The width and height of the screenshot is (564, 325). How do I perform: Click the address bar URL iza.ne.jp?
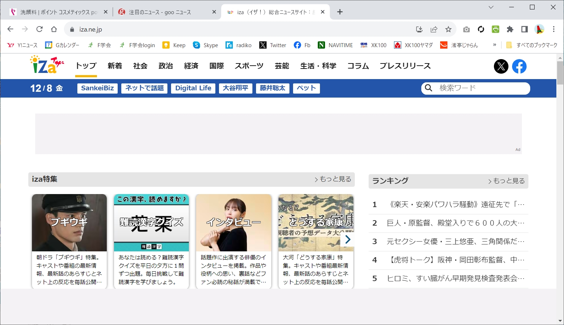tap(91, 29)
